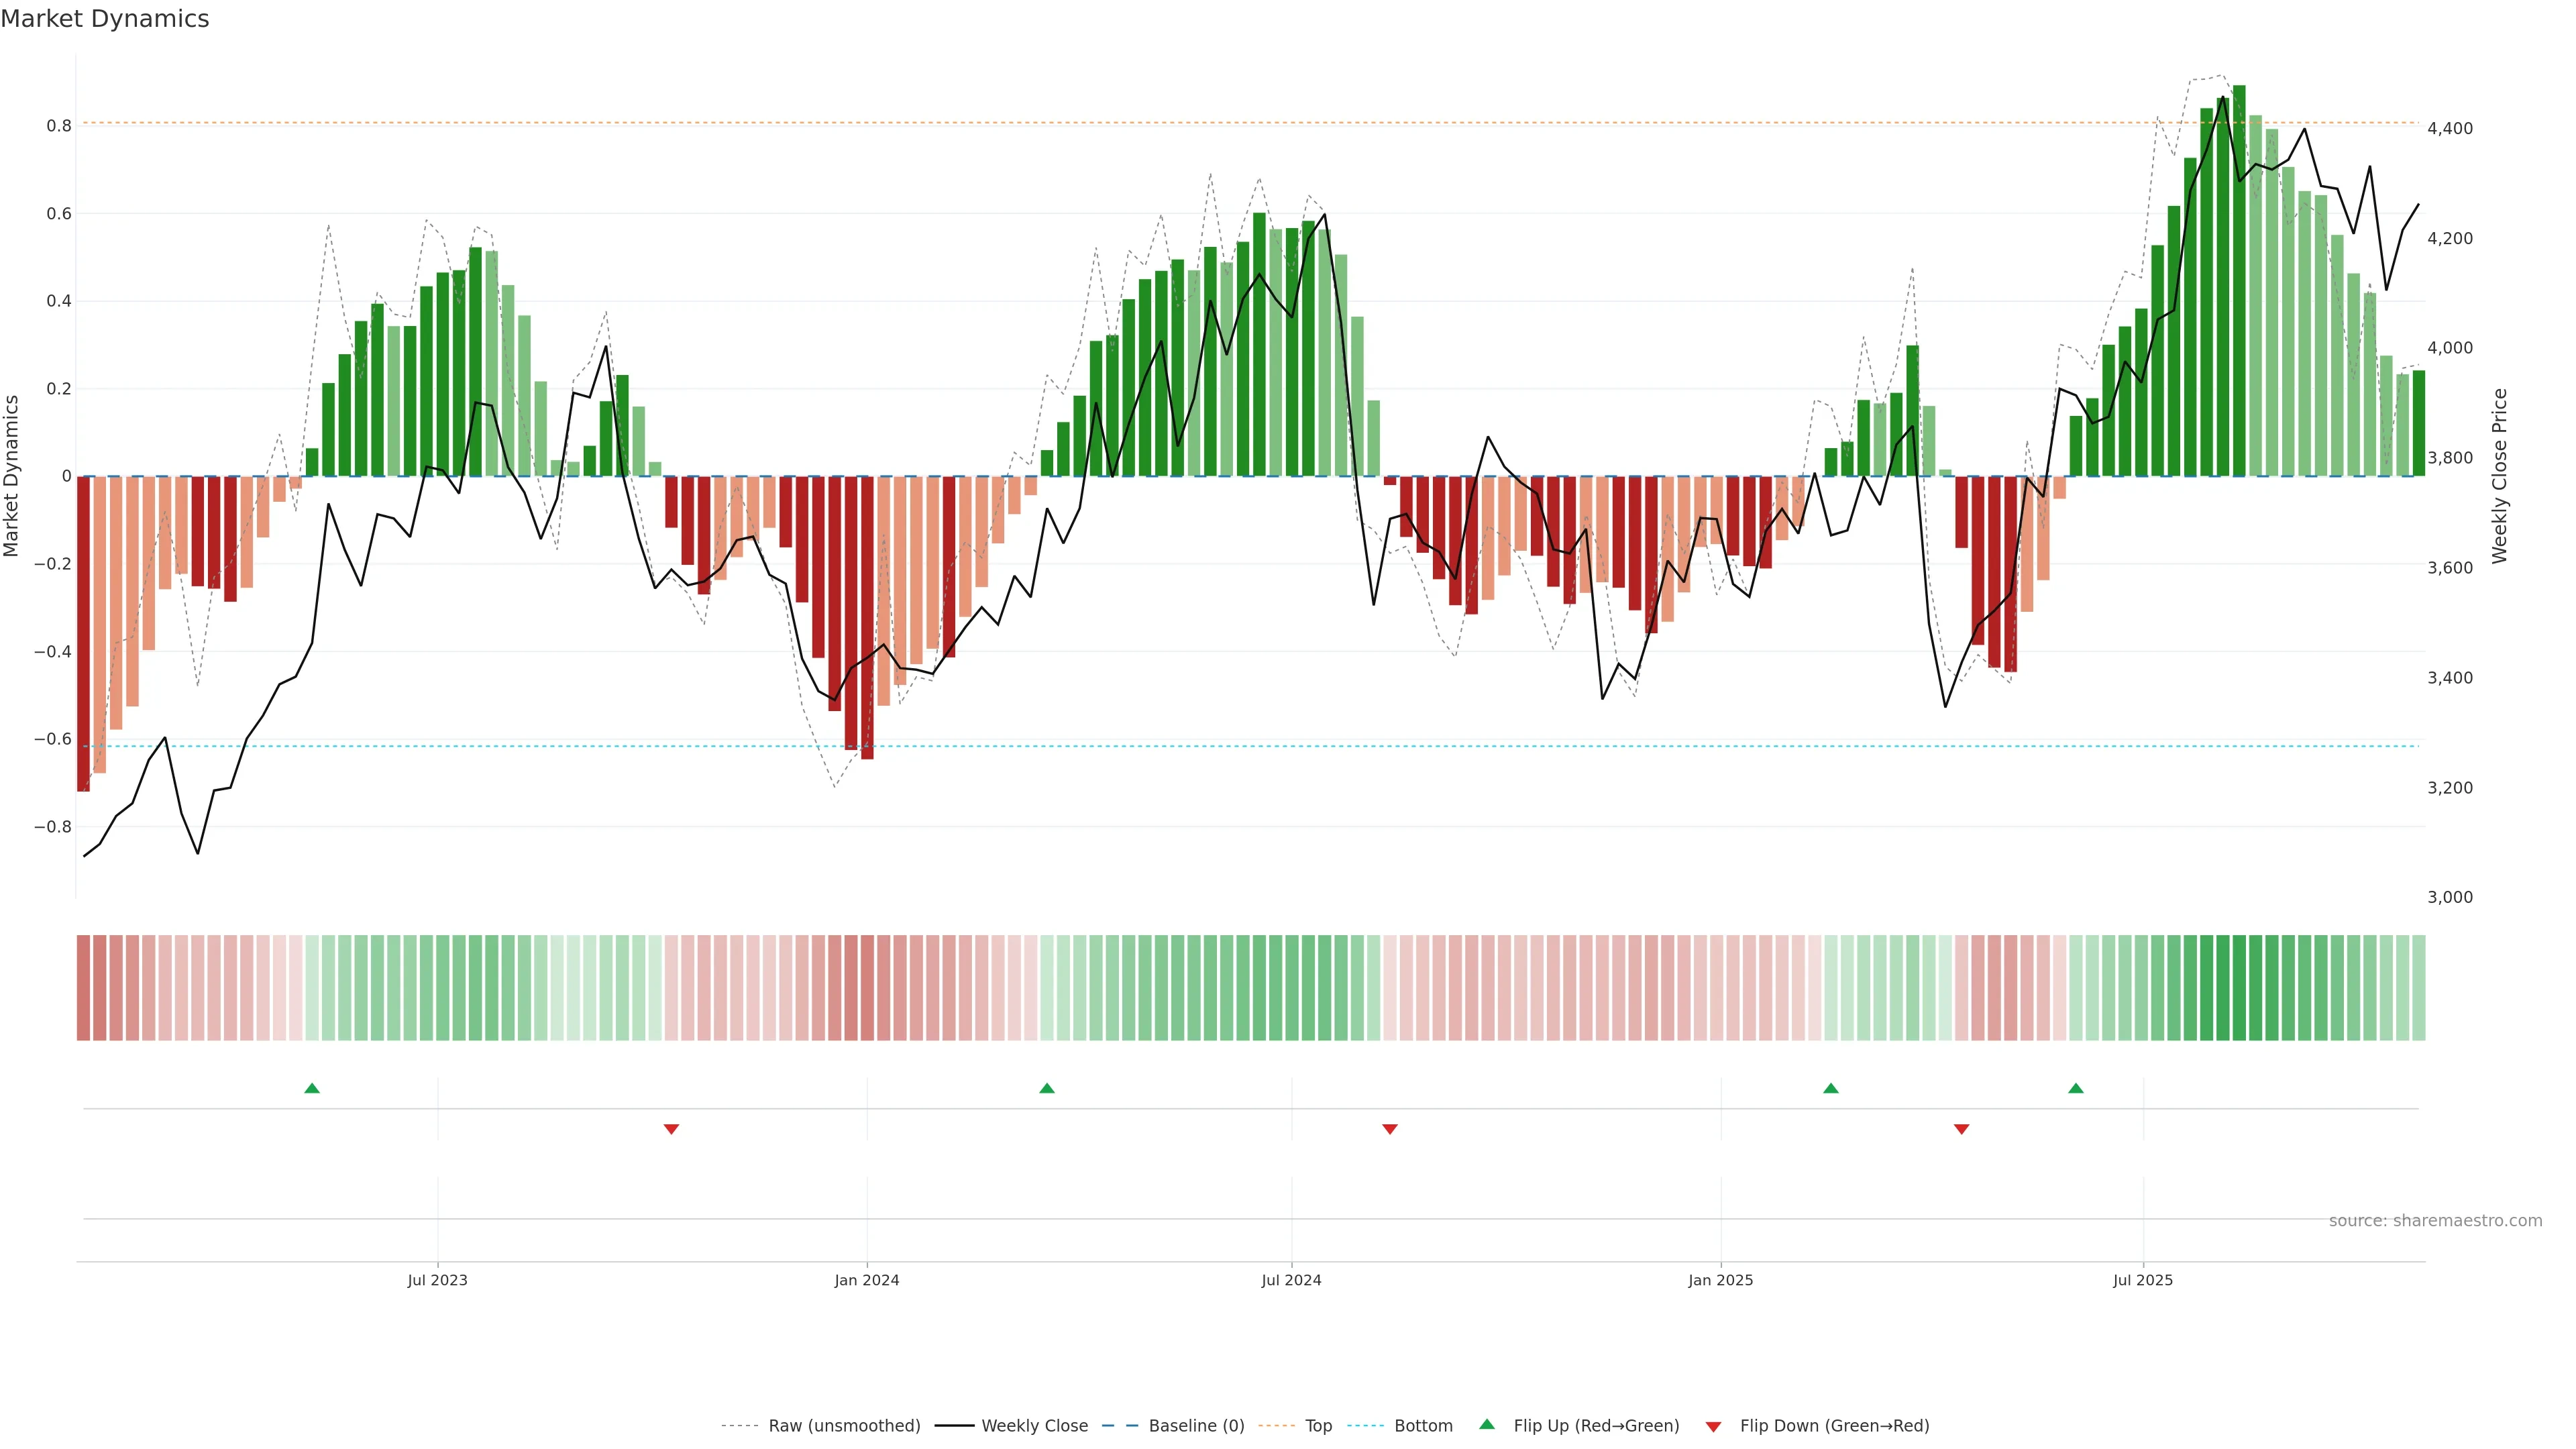The width and height of the screenshot is (2576, 1449).
Task: Click the flip-up triangle between Jan and Jul 2024
Action: [x=1047, y=1088]
